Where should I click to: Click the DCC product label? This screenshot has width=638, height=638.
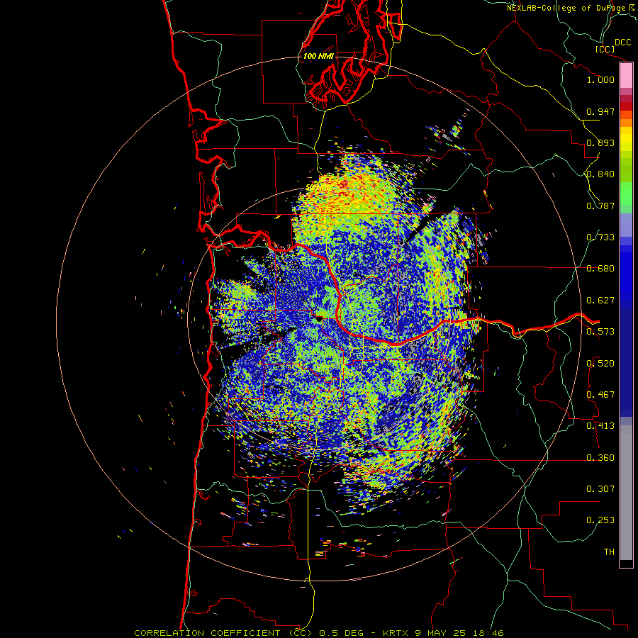tap(622, 43)
